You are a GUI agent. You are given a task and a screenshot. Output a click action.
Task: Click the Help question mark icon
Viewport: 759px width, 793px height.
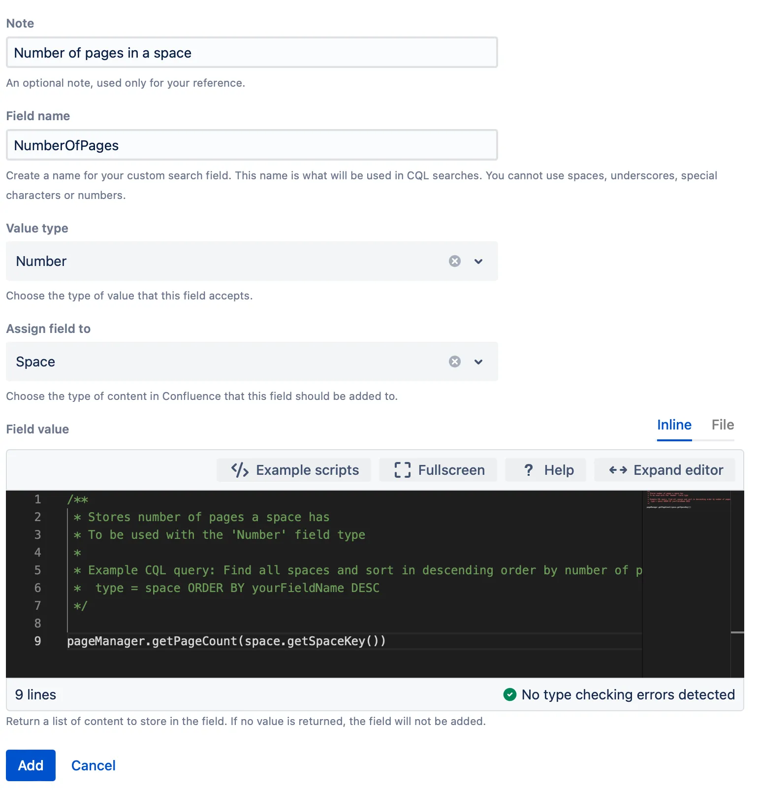[529, 470]
